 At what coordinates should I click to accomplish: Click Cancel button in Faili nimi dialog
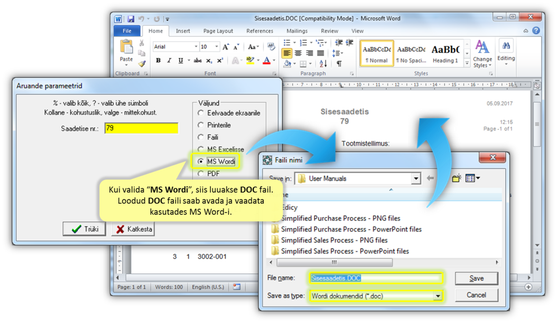[x=476, y=295]
